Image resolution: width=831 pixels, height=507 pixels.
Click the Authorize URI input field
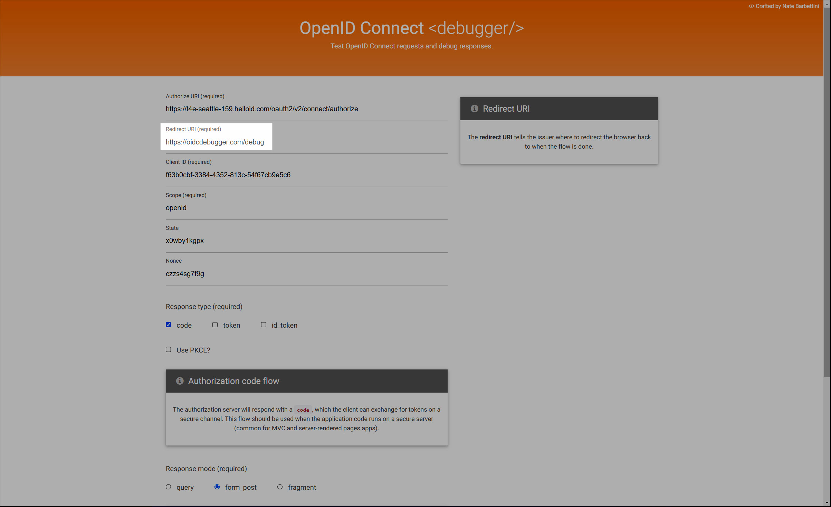click(x=307, y=109)
